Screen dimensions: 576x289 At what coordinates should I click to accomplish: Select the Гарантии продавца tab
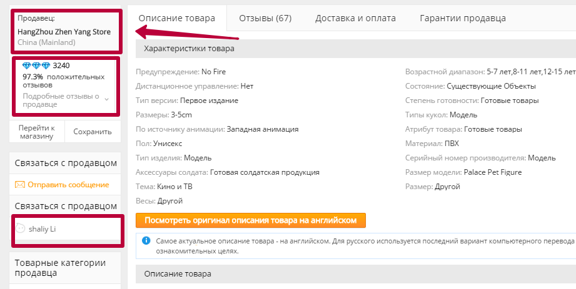(x=463, y=18)
